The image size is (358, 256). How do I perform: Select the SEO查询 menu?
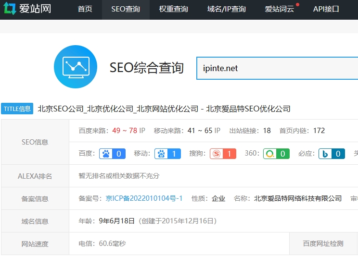126,9
